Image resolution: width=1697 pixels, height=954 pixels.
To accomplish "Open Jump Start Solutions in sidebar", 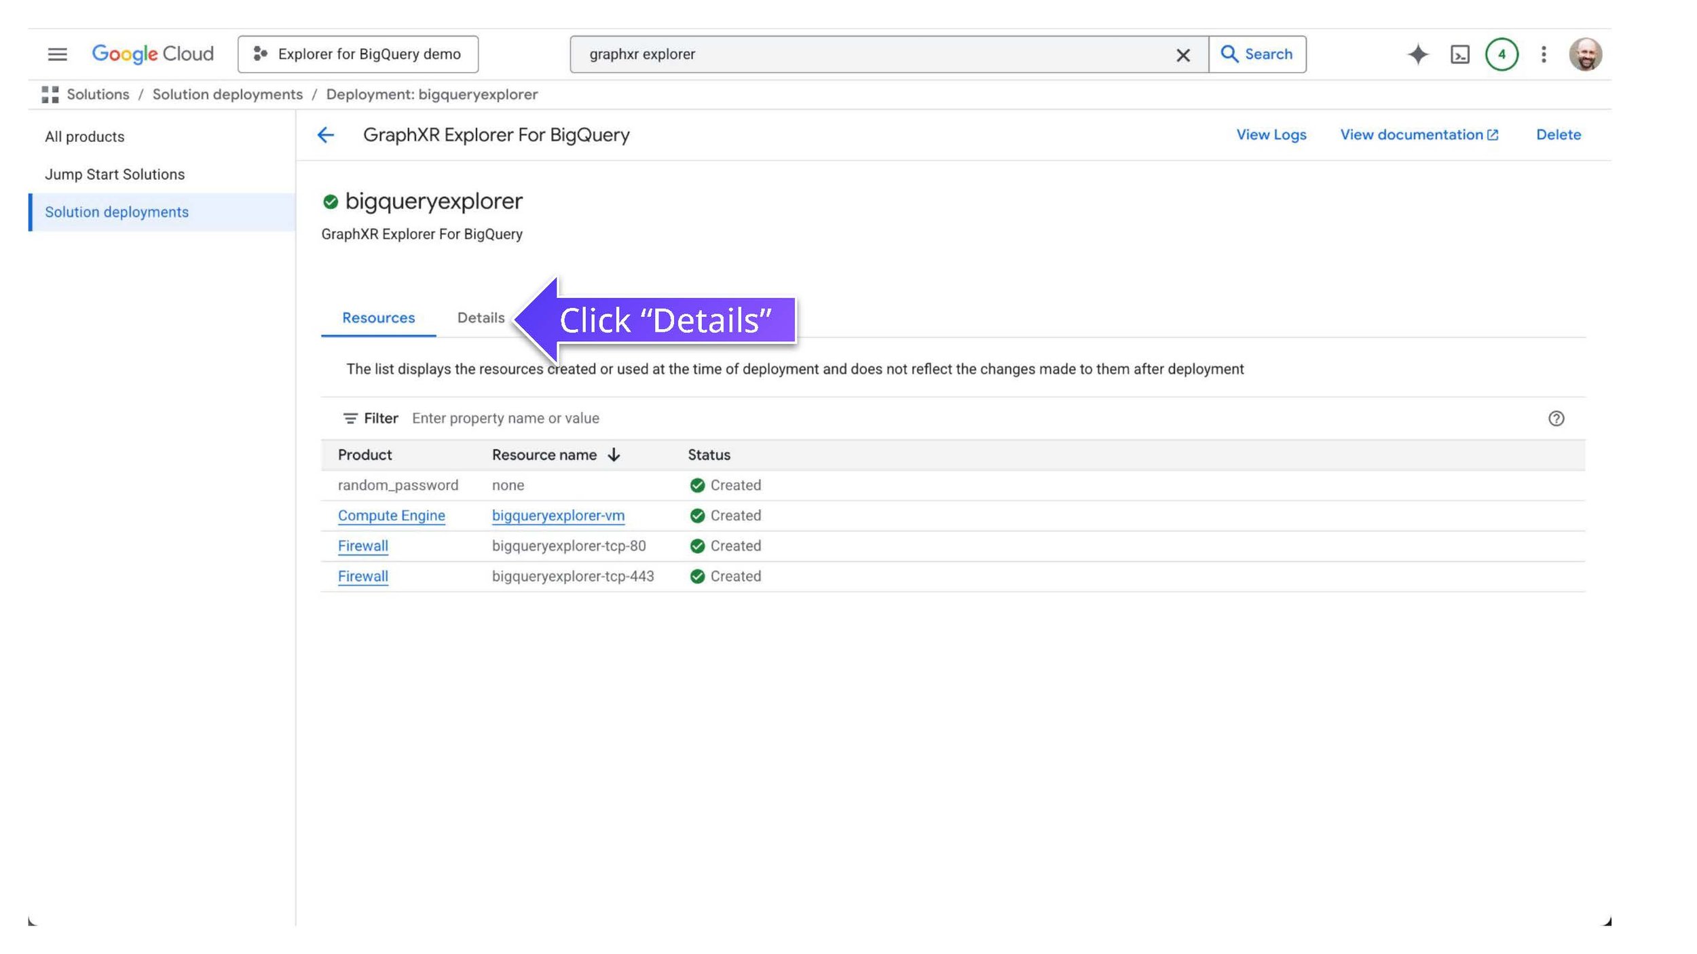I will click(x=115, y=174).
